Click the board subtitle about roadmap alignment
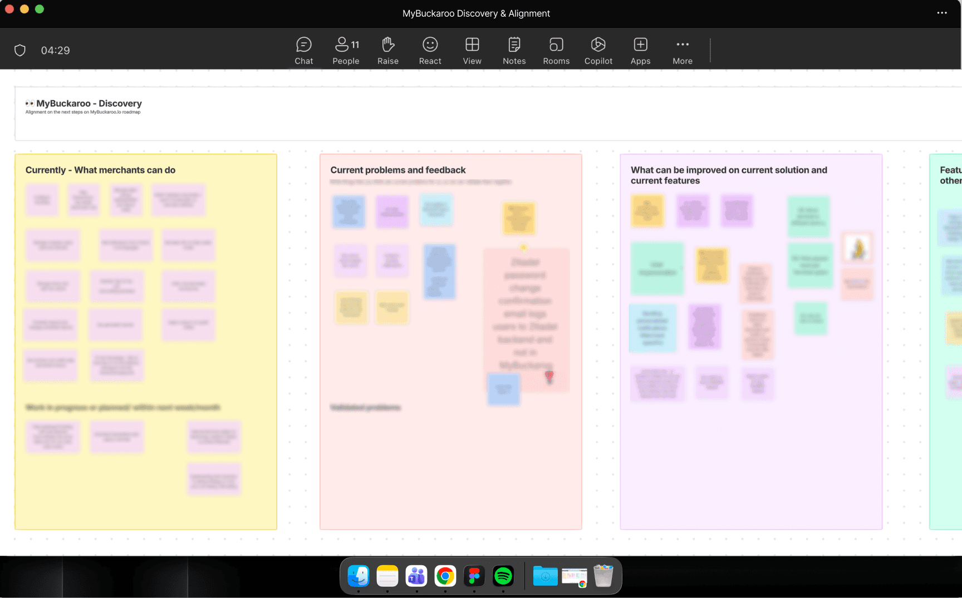 point(83,112)
